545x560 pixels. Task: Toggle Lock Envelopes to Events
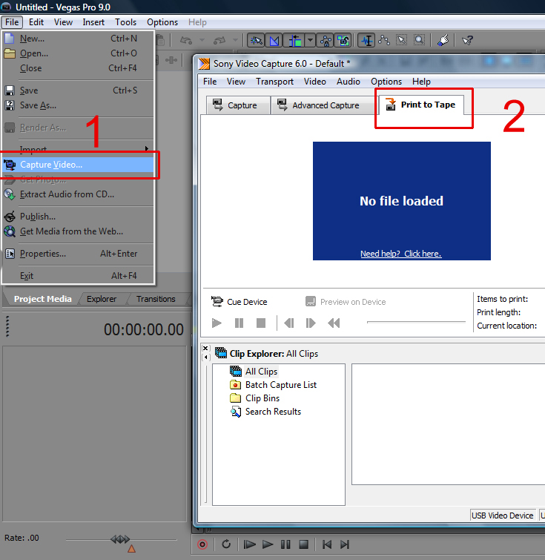pyautogui.click(x=326, y=40)
